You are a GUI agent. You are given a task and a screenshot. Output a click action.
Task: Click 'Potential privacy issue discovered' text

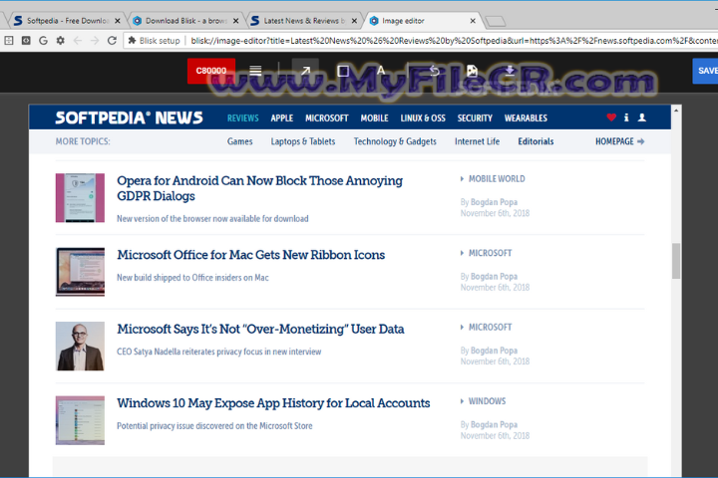click(x=214, y=425)
